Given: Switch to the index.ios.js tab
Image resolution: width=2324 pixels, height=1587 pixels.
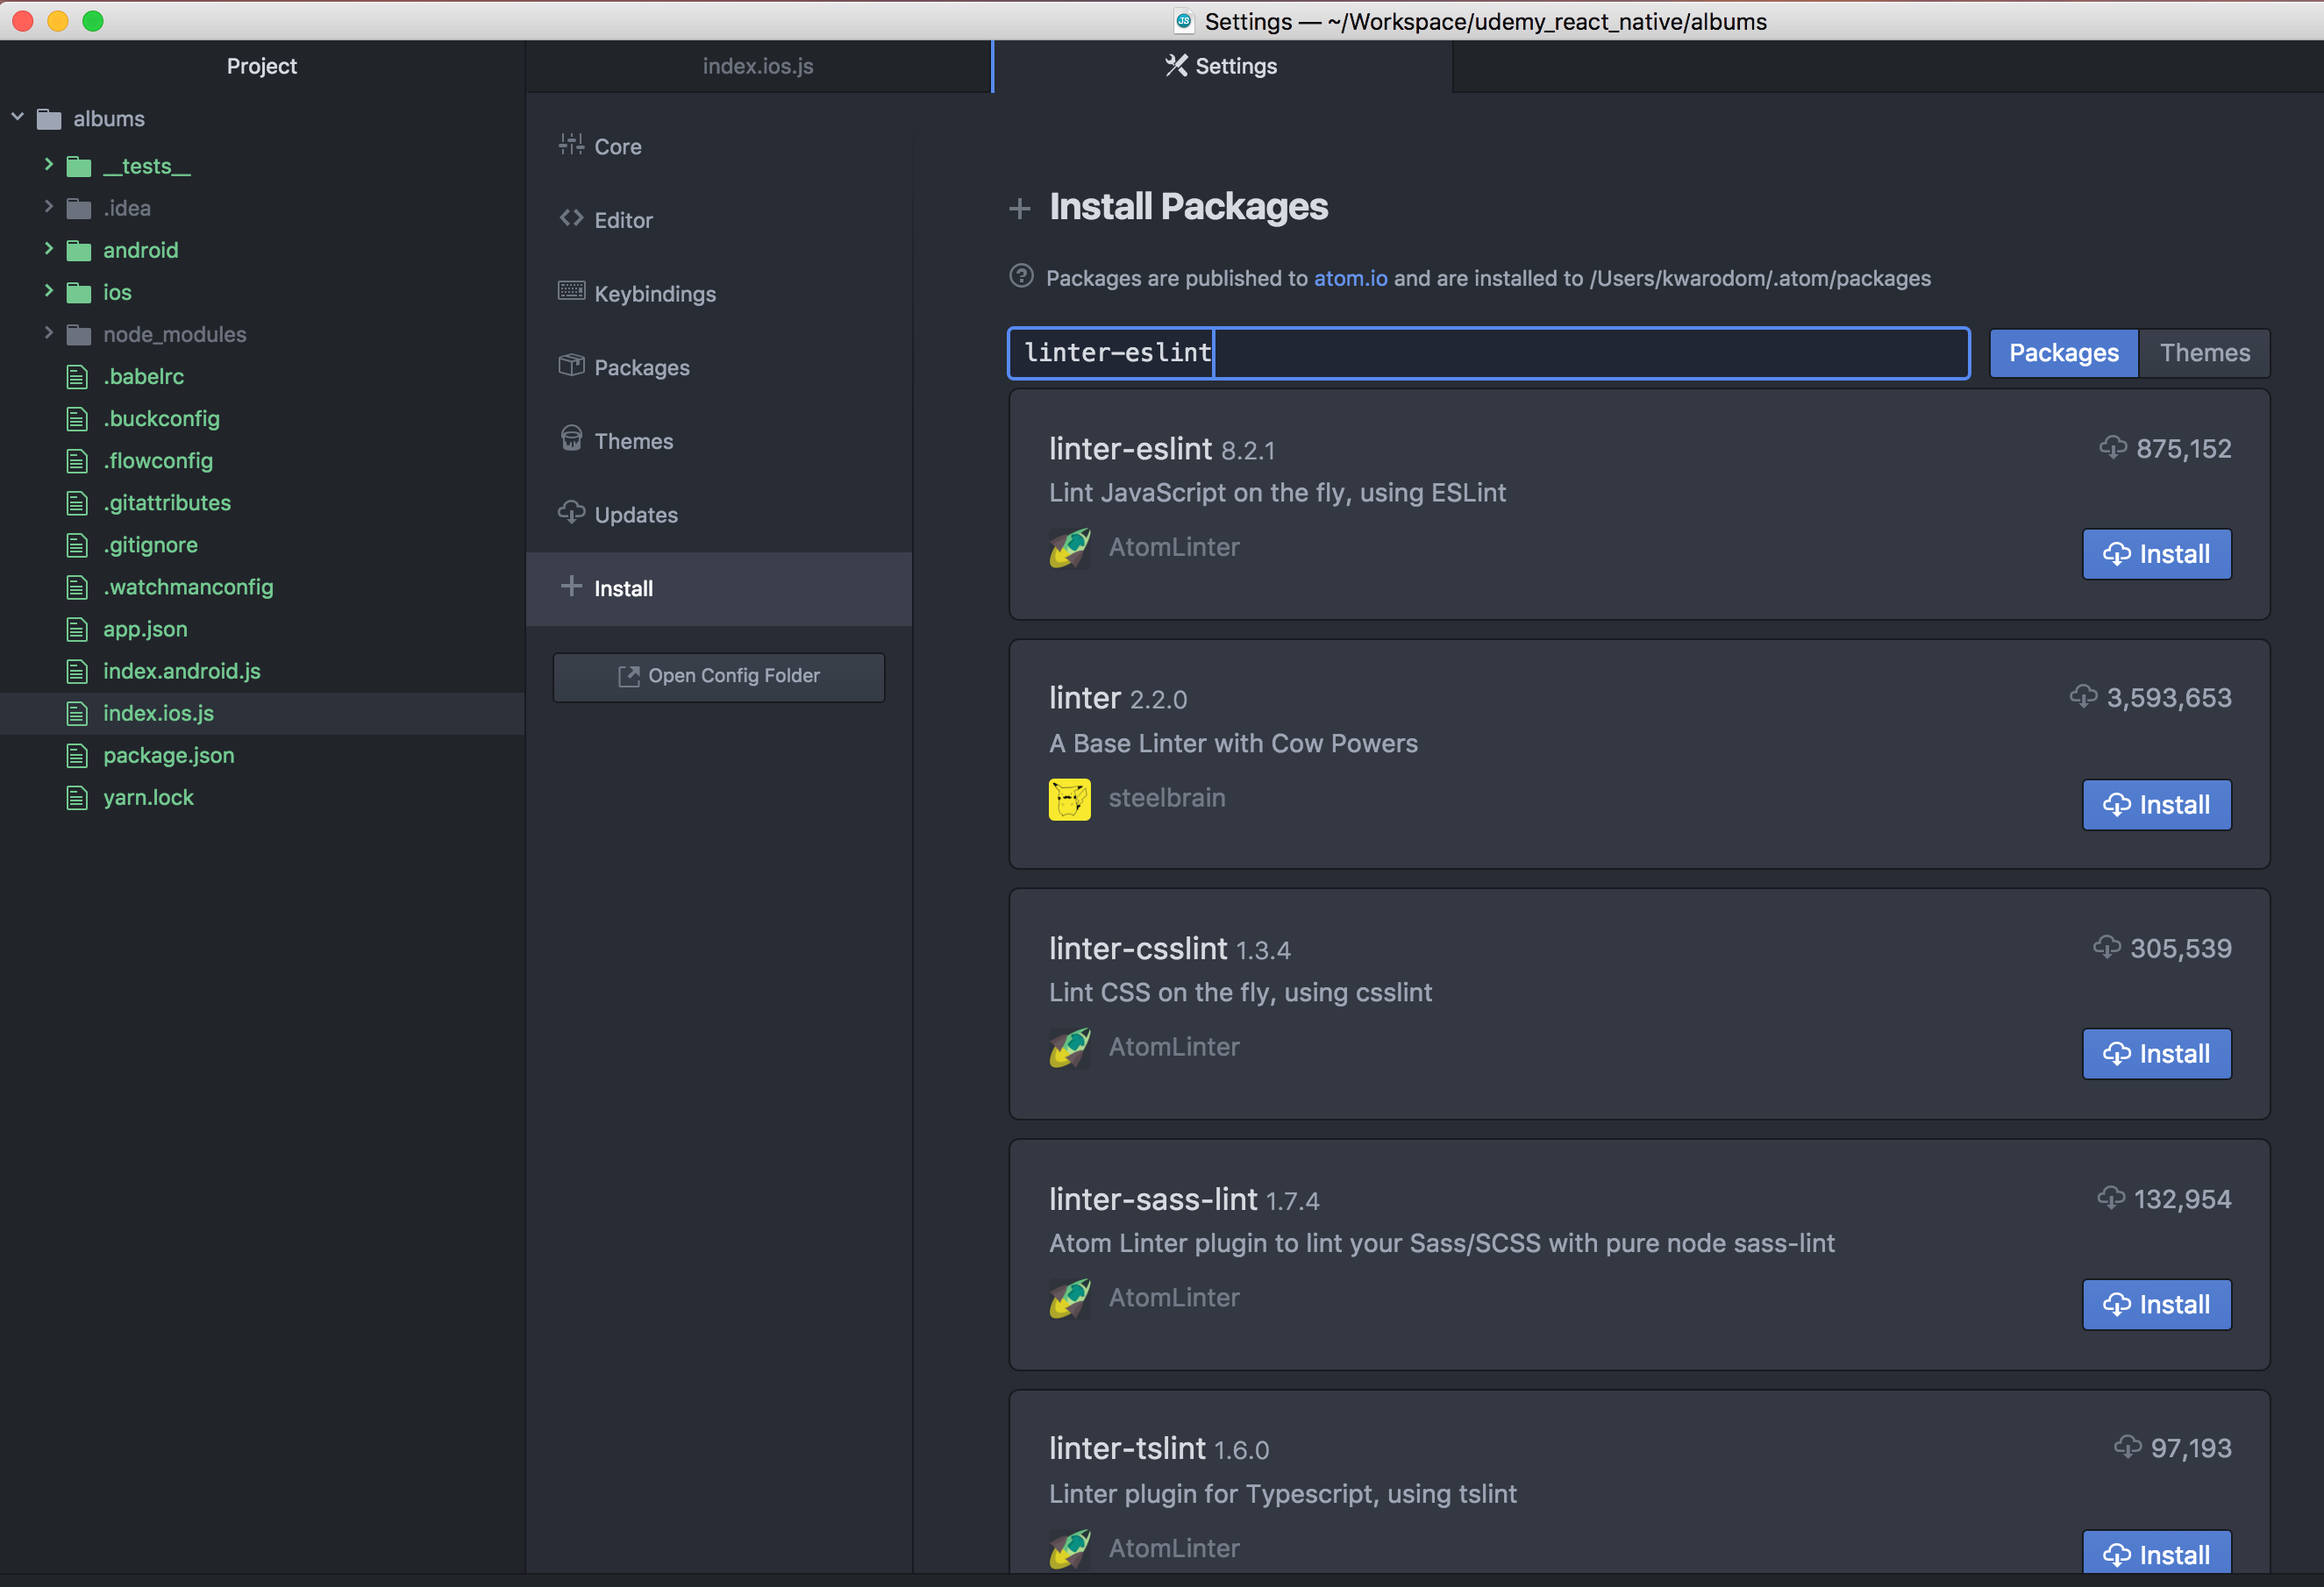Looking at the screenshot, I should (757, 66).
